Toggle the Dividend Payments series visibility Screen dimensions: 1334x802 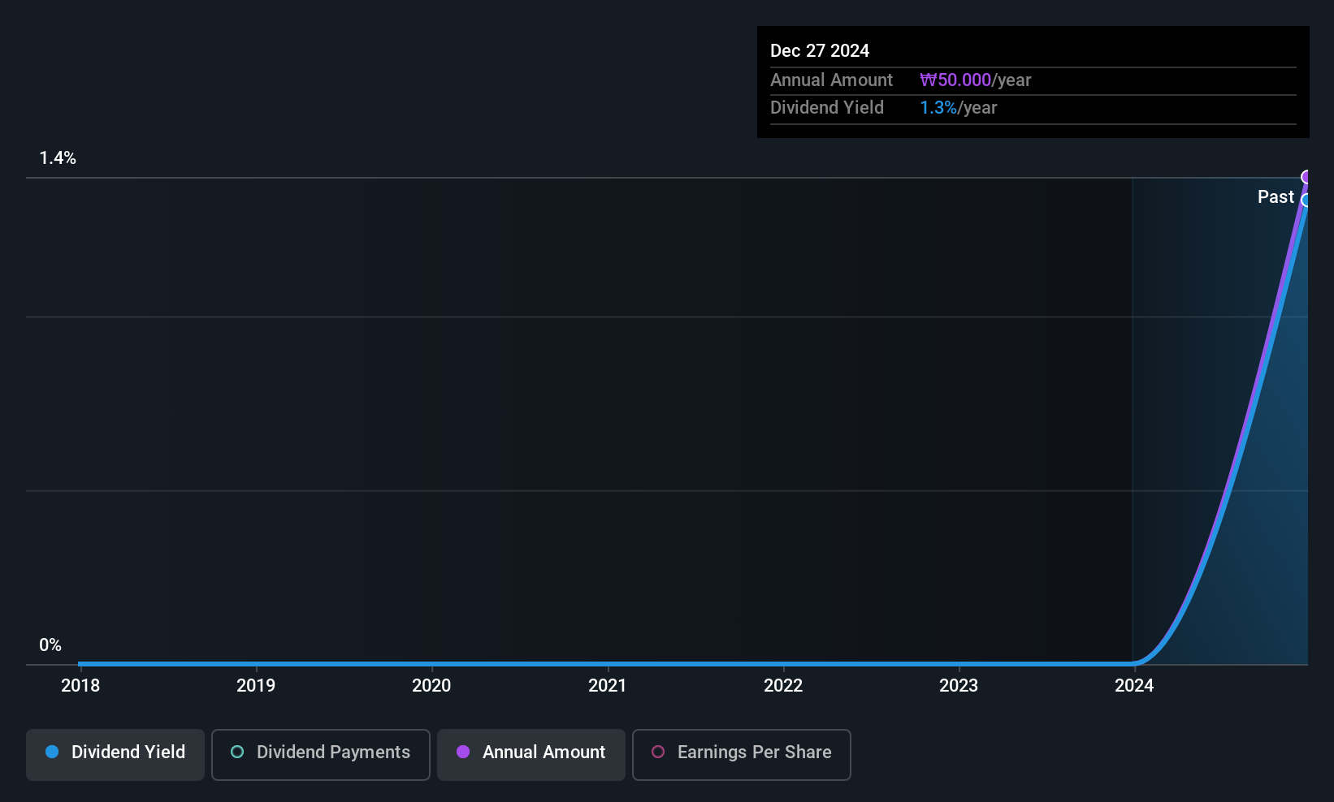pyautogui.click(x=320, y=753)
